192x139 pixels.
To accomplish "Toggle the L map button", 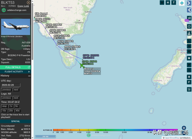I will click(x=189, y=41).
